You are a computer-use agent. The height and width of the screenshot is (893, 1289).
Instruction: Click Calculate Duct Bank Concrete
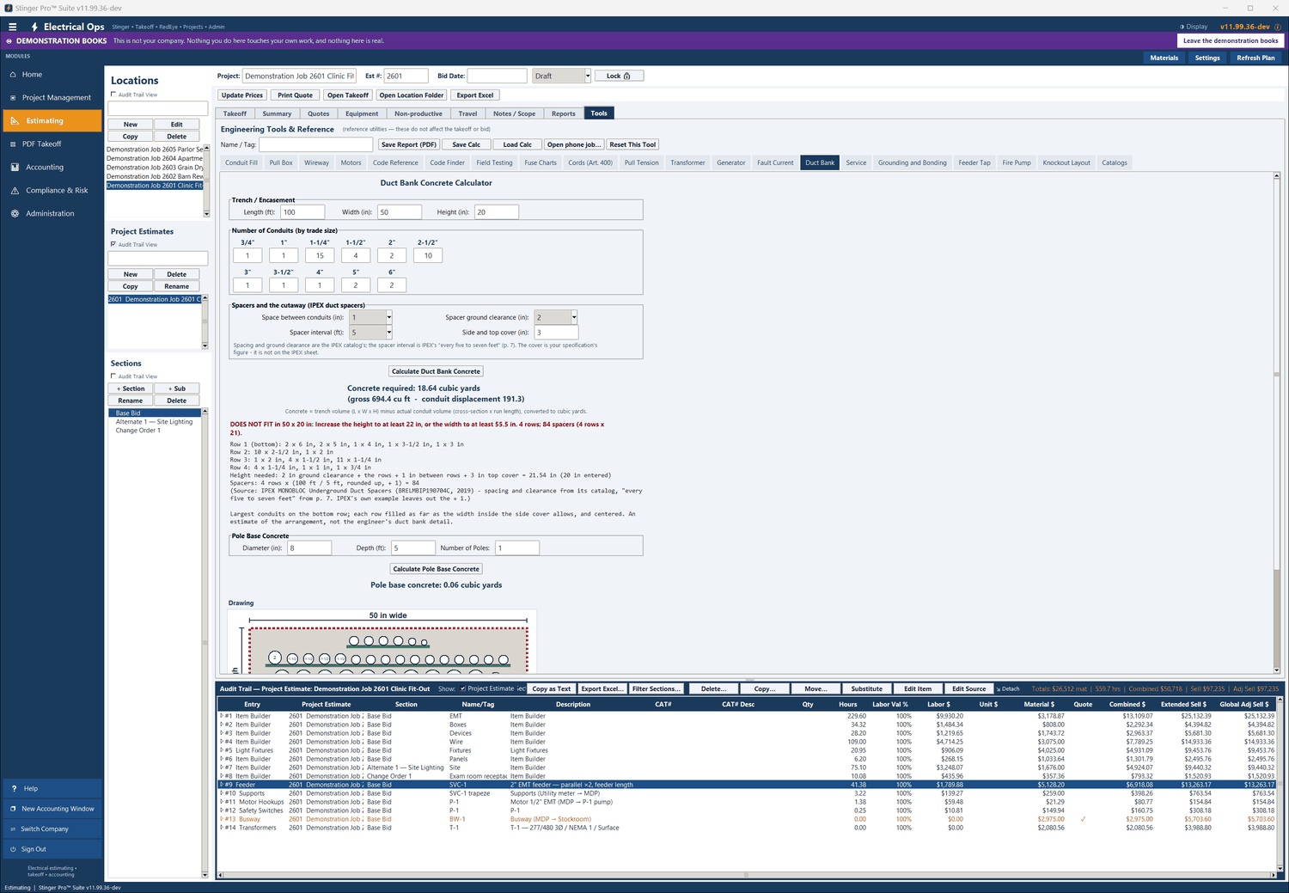[x=436, y=371]
